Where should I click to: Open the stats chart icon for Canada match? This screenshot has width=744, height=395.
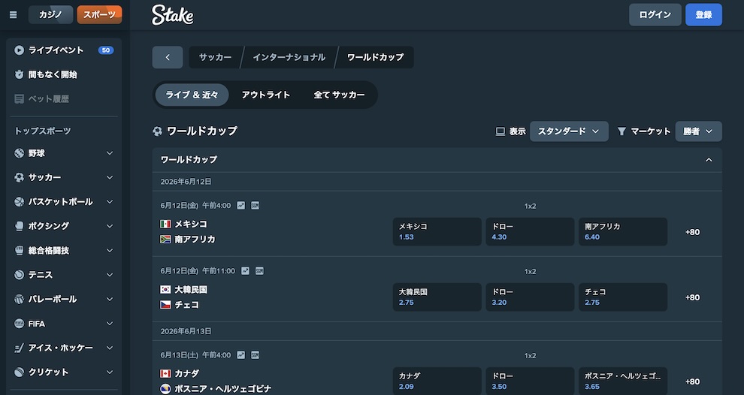point(241,354)
